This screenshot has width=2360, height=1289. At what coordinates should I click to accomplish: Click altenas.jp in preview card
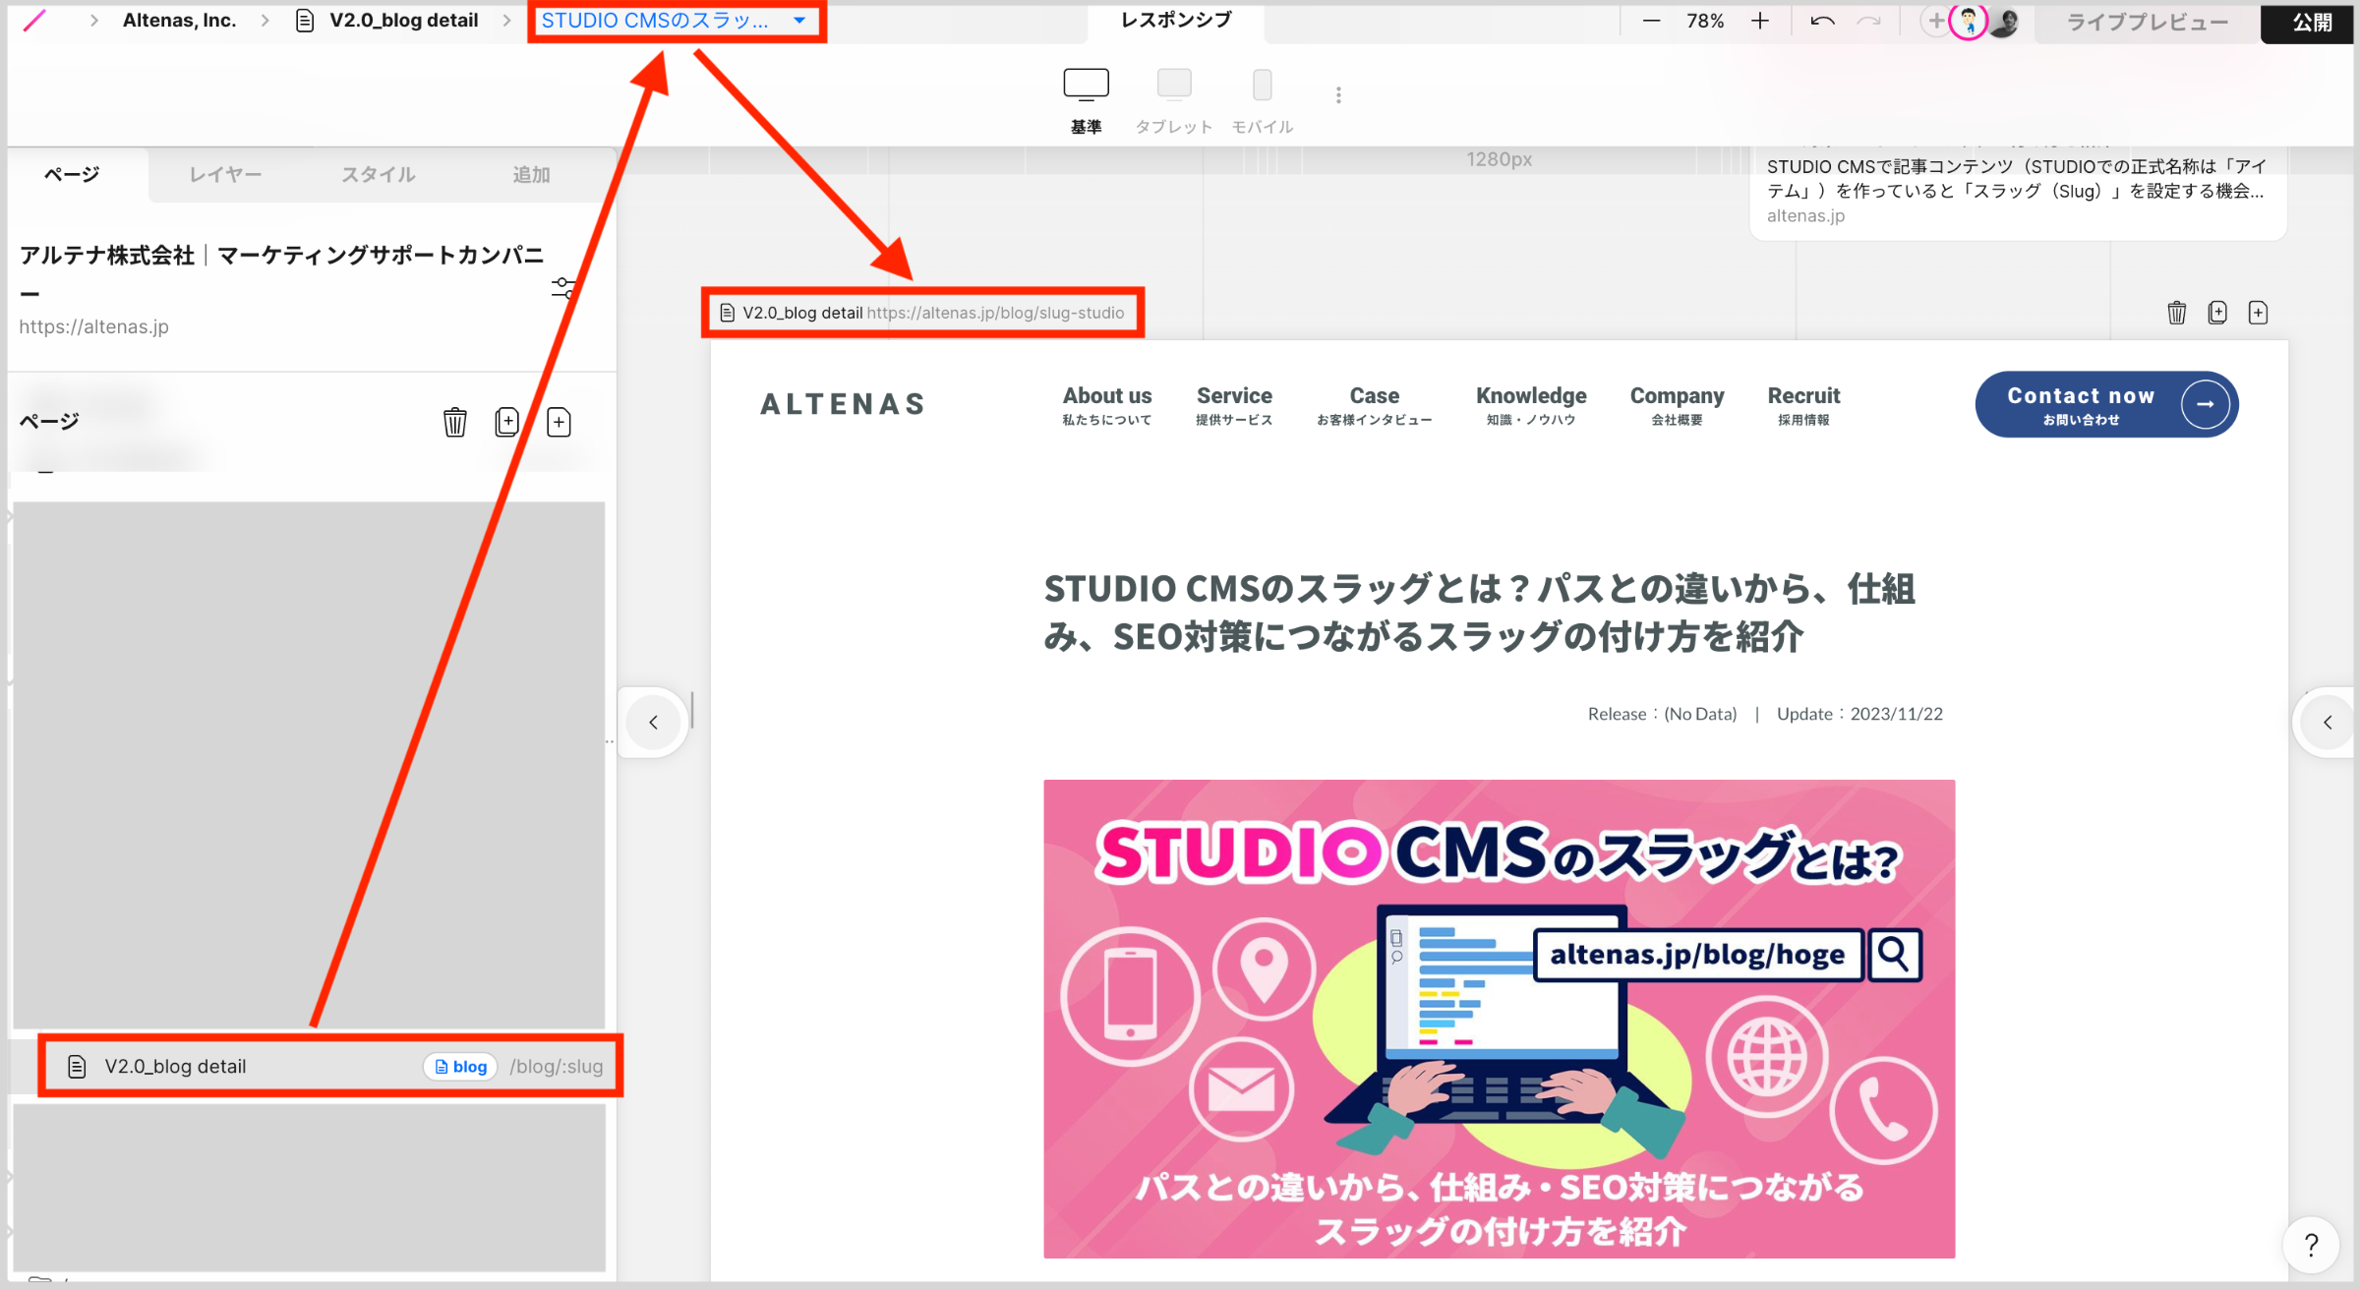1805,216
